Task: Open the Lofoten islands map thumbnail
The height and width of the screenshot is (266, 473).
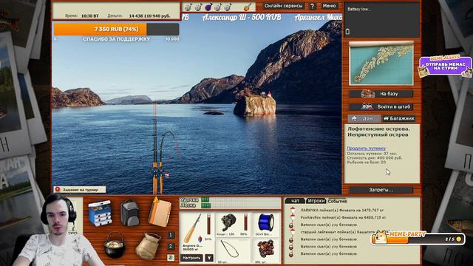Action: (381, 64)
